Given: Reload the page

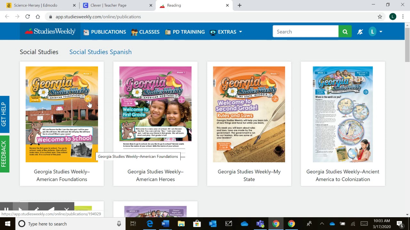Looking at the screenshot, I should click(28, 17).
